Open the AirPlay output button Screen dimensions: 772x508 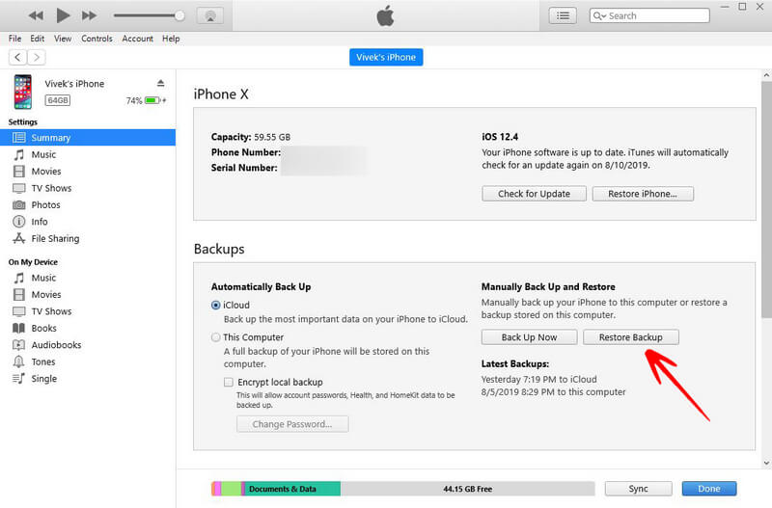coord(210,15)
